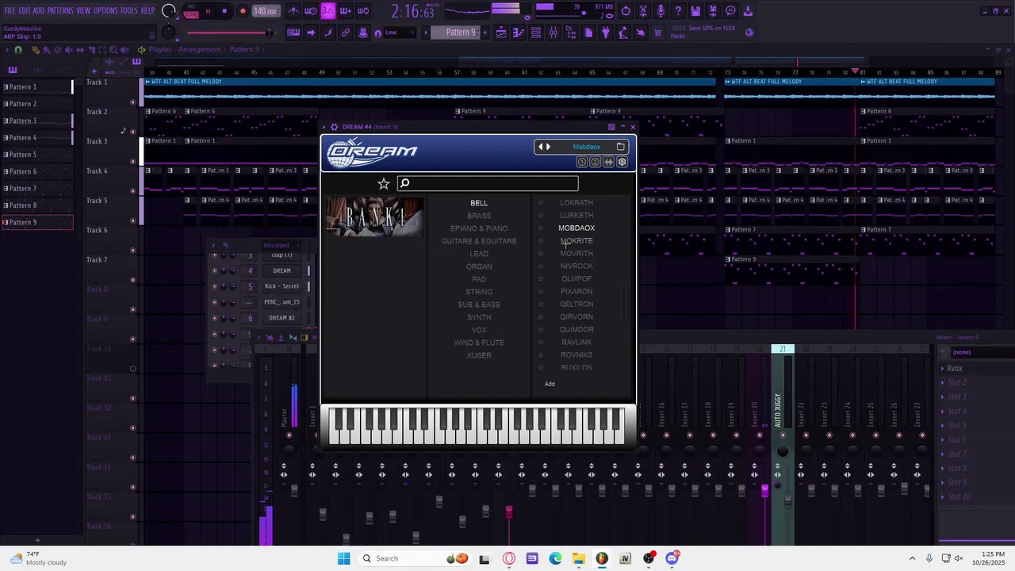Screen dimensions: 1015x571
Task: Open the Browser tree icon
Action: 571,33
